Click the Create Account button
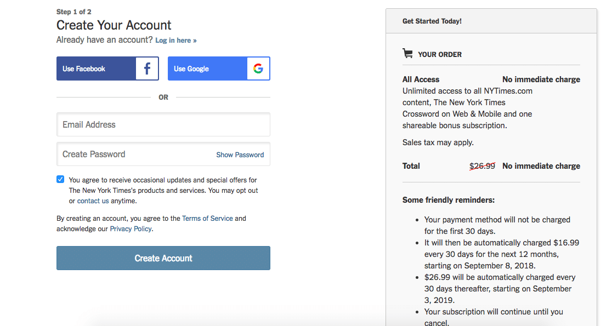 pos(163,258)
